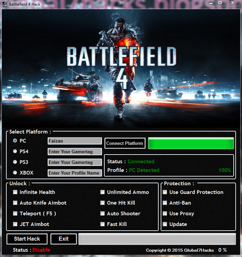Focus the PS3 gamertag input field
The height and width of the screenshot is (257, 242).
(x=75, y=162)
